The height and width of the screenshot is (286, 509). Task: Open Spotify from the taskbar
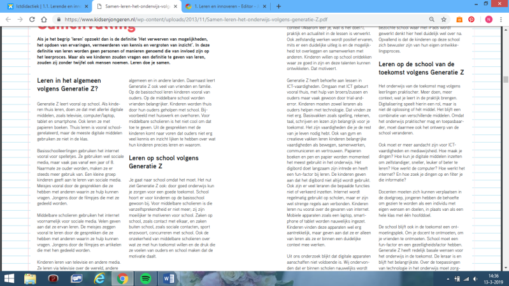[145, 278]
